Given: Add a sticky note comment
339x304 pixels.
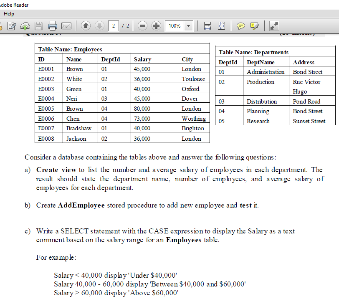Looking at the screenshot, I should [x=240, y=25].
